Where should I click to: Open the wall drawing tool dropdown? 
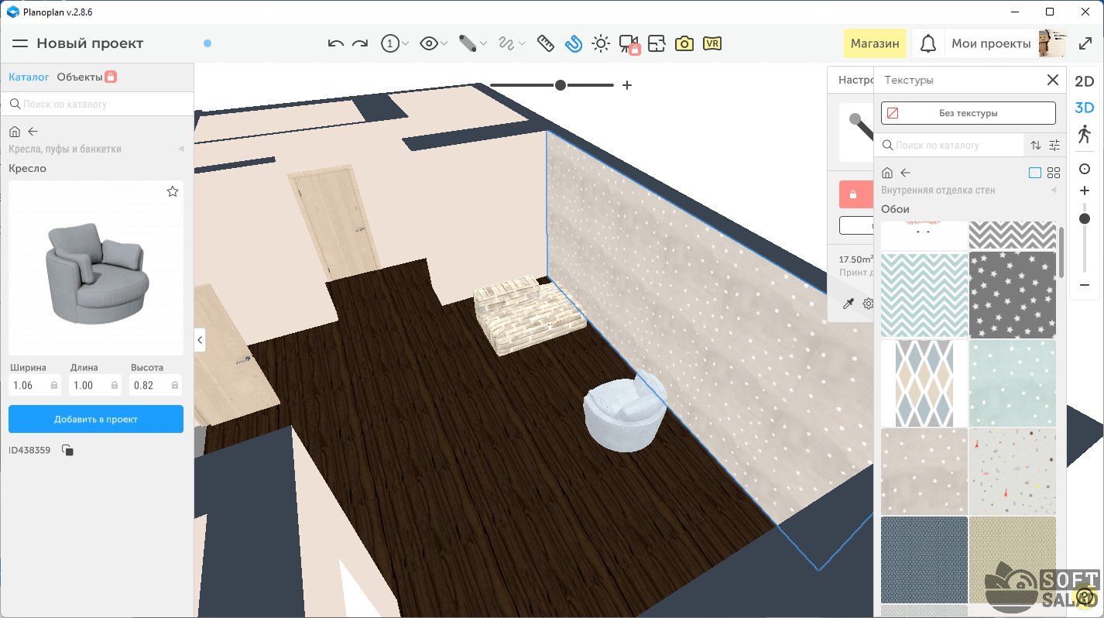coord(472,43)
